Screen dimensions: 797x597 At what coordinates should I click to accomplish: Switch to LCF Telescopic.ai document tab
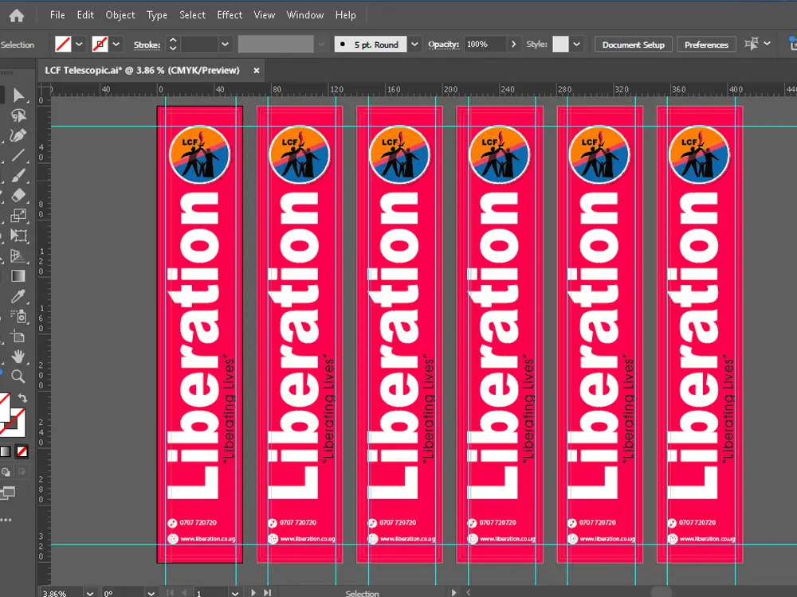pos(143,71)
